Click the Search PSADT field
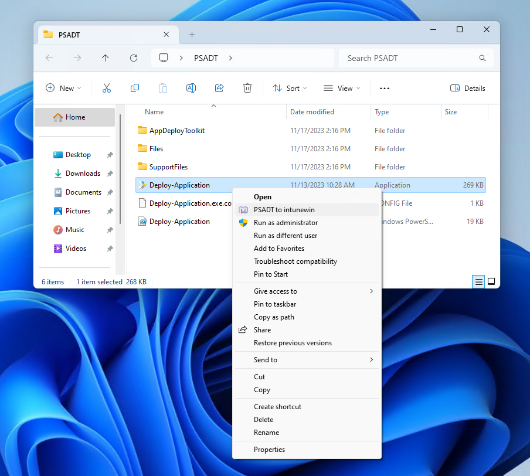 pyautogui.click(x=416, y=58)
